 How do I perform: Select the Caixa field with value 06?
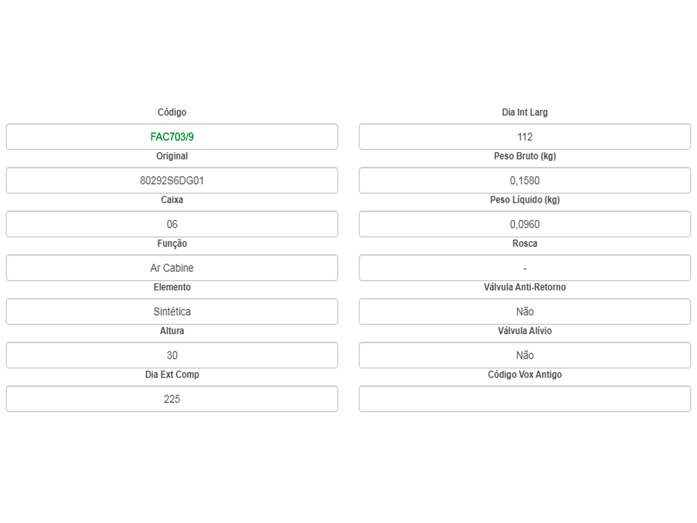tap(172, 224)
